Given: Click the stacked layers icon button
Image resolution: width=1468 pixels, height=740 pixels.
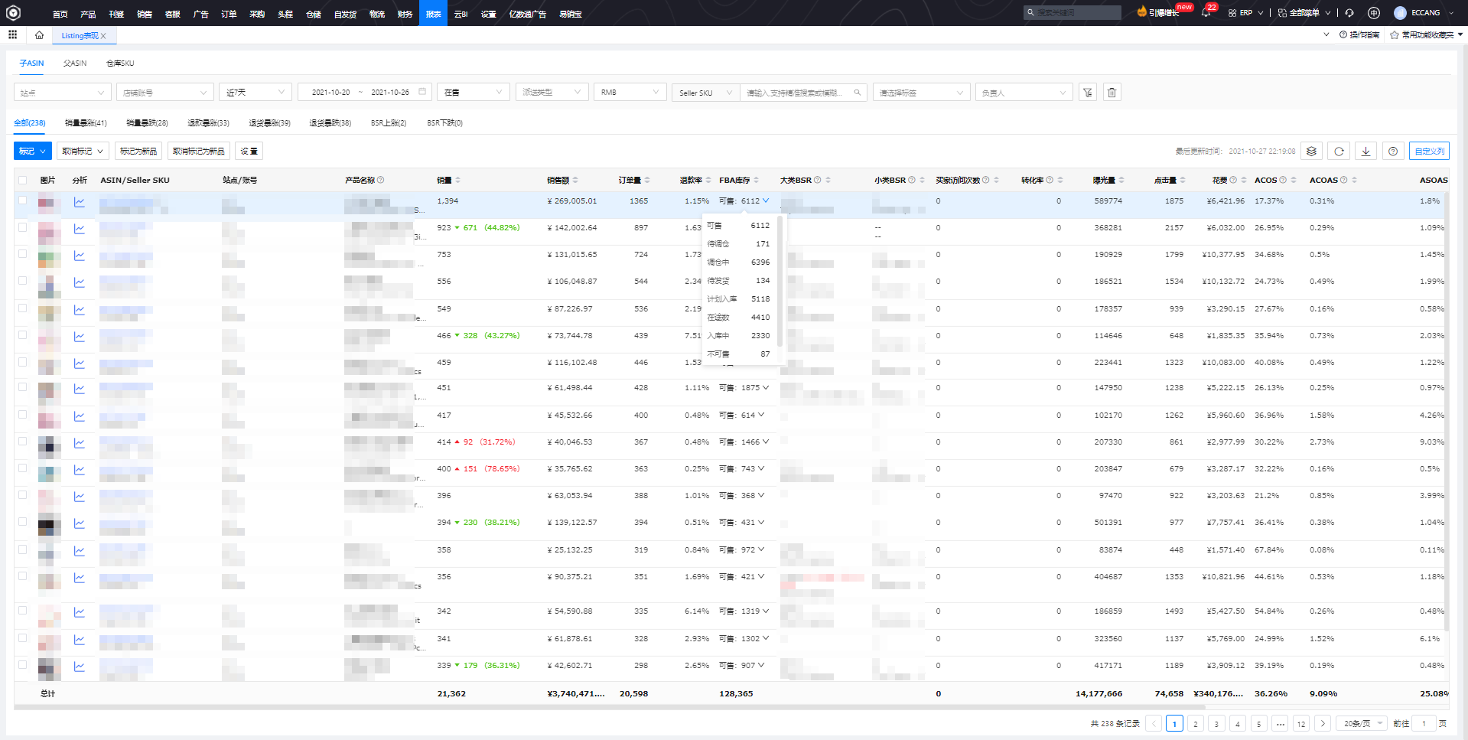Looking at the screenshot, I should (x=1311, y=152).
